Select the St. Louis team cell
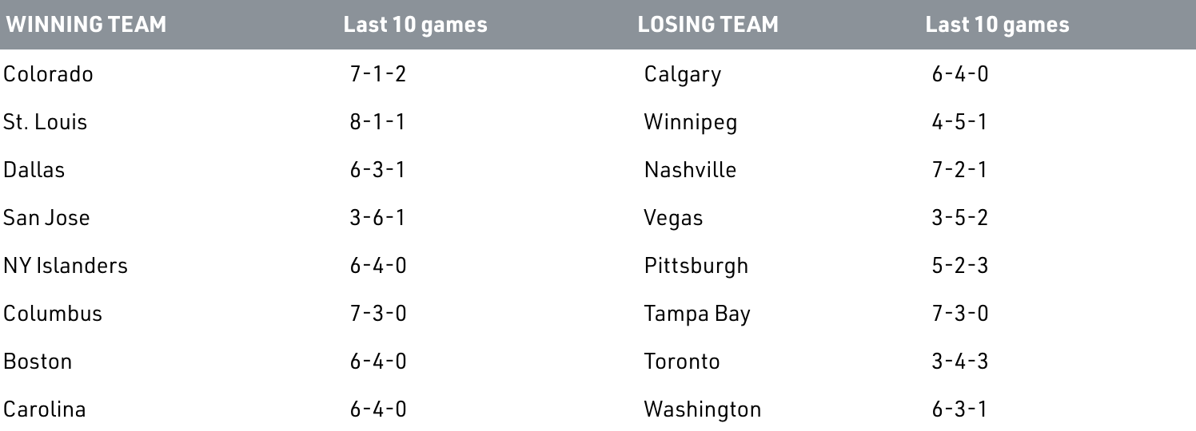 [x=45, y=122]
